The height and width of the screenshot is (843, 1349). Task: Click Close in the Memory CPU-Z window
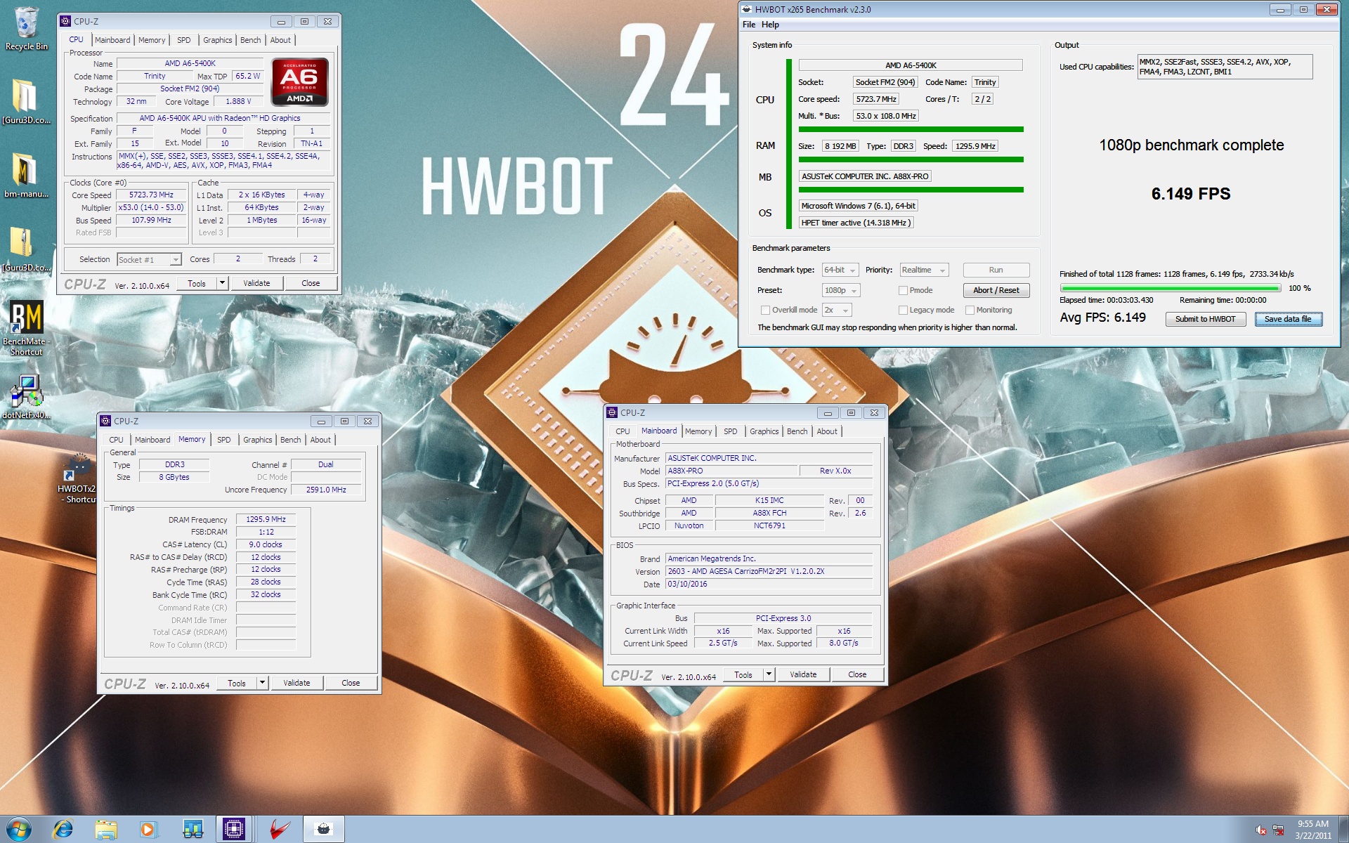(351, 683)
